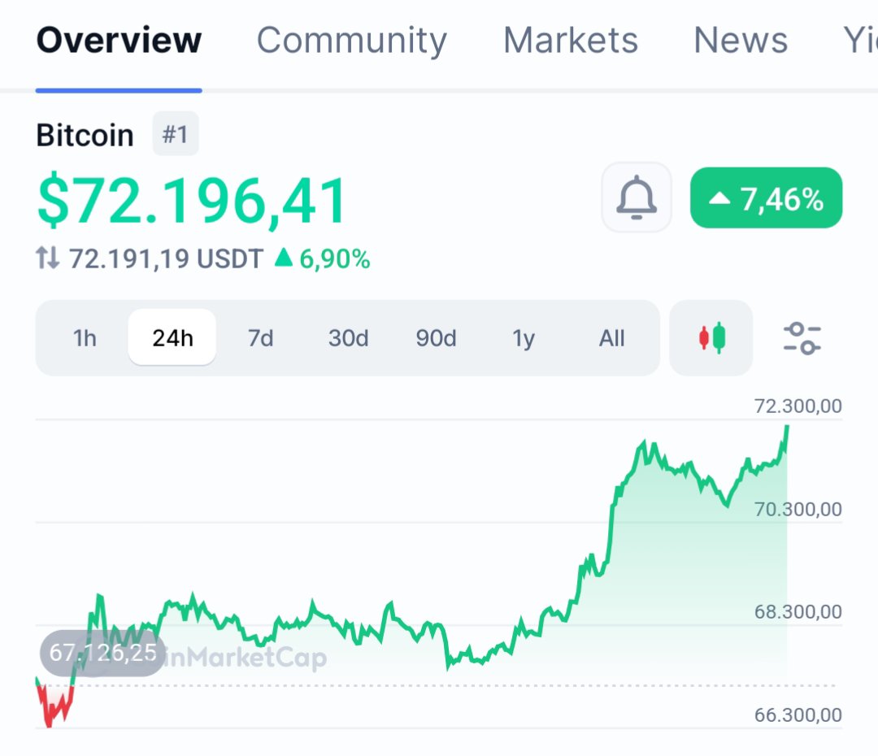Go to the Markets tab
Image resolution: width=878 pixels, height=756 pixels.
click(x=570, y=41)
